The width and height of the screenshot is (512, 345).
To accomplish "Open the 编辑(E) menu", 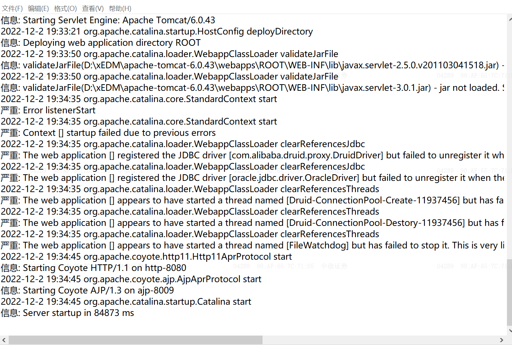I will click(38, 8).
